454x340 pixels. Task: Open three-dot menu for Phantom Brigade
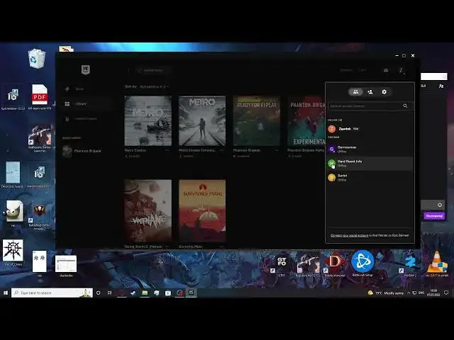coord(276,150)
